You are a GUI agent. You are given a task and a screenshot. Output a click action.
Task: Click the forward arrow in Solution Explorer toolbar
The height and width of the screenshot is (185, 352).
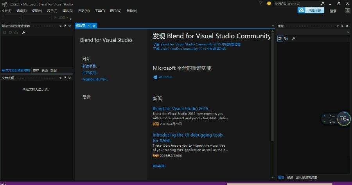10,32
